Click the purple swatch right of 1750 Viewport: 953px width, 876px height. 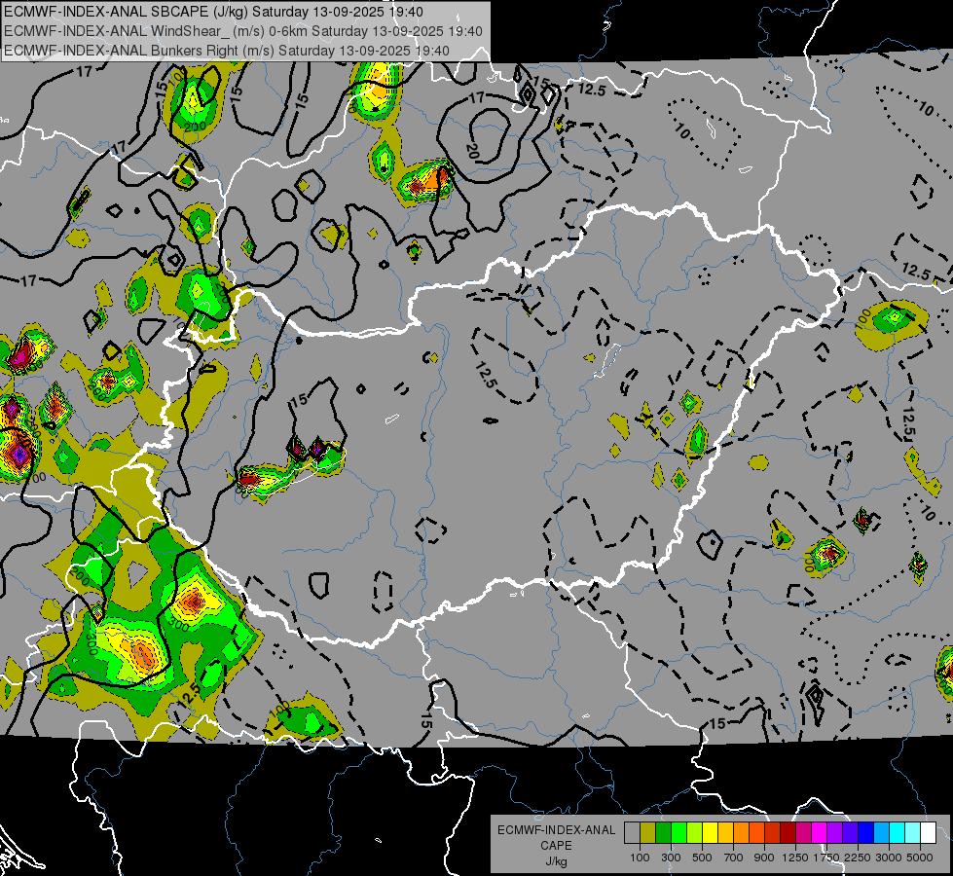click(x=834, y=833)
